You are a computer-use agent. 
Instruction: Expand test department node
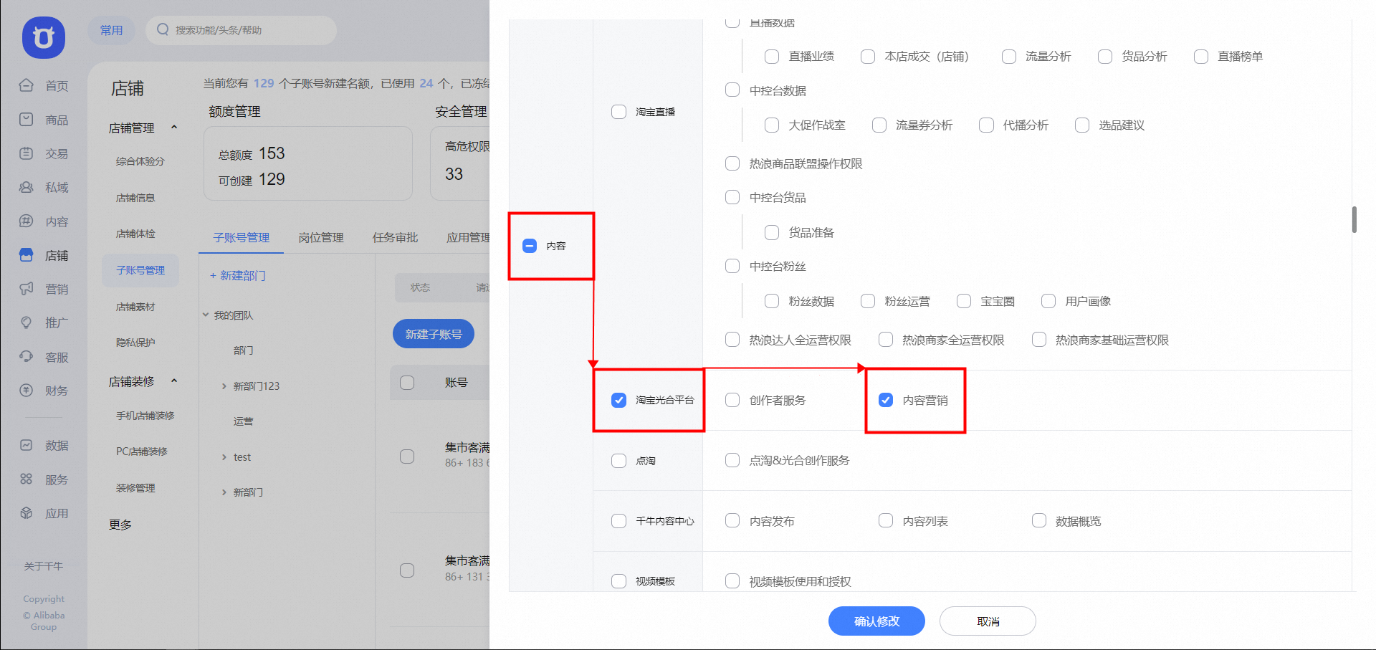click(x=224, y=457)
